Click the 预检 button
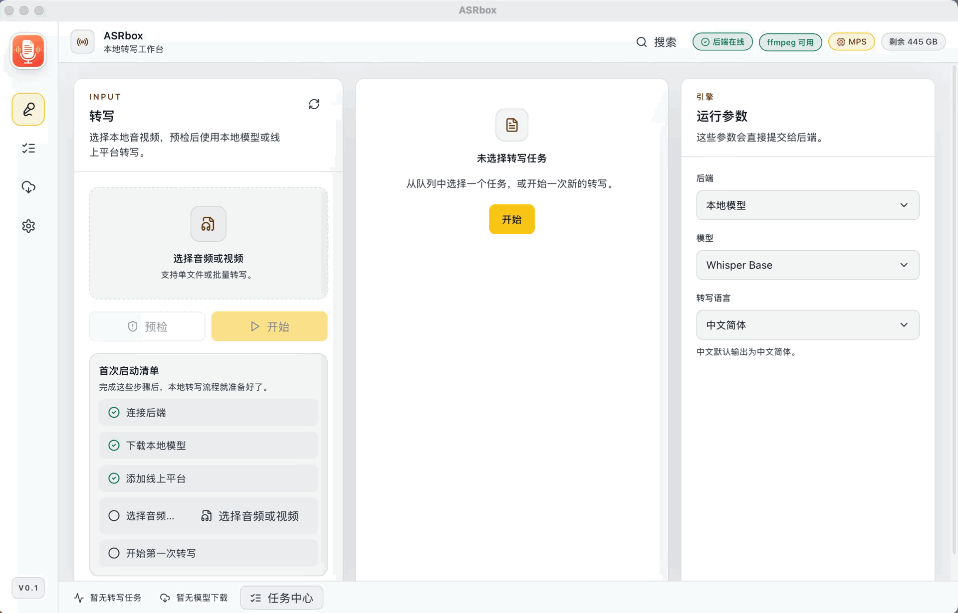This screenshot has width=958, height=613. pyautogui.click(x=147, y=326)
